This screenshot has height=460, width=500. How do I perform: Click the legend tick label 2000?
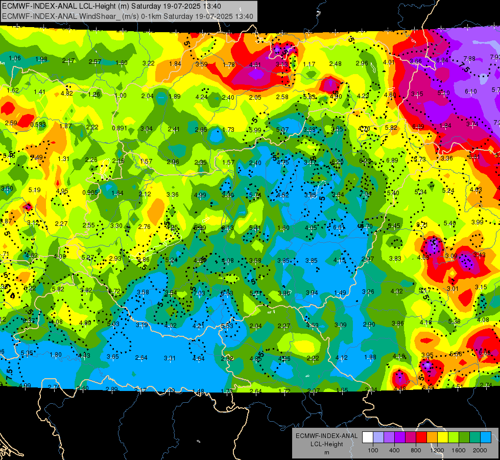[x=480, y=450]
